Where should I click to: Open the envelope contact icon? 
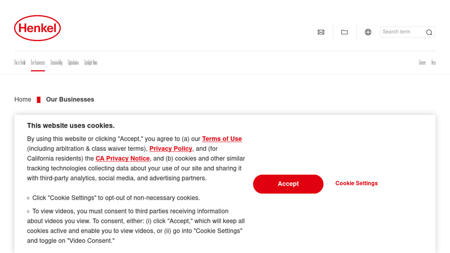321,32
